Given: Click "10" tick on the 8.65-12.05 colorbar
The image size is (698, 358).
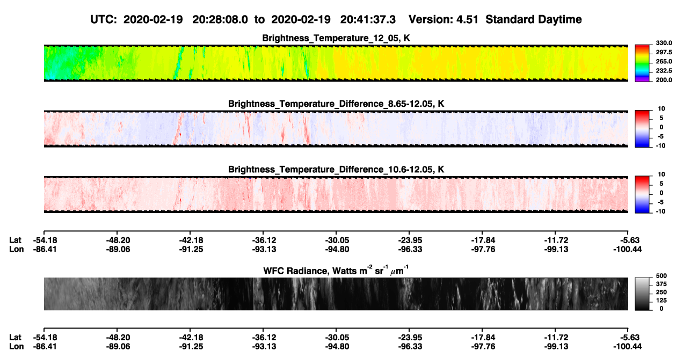Looking at the screenshot, I should coord(662,109).
